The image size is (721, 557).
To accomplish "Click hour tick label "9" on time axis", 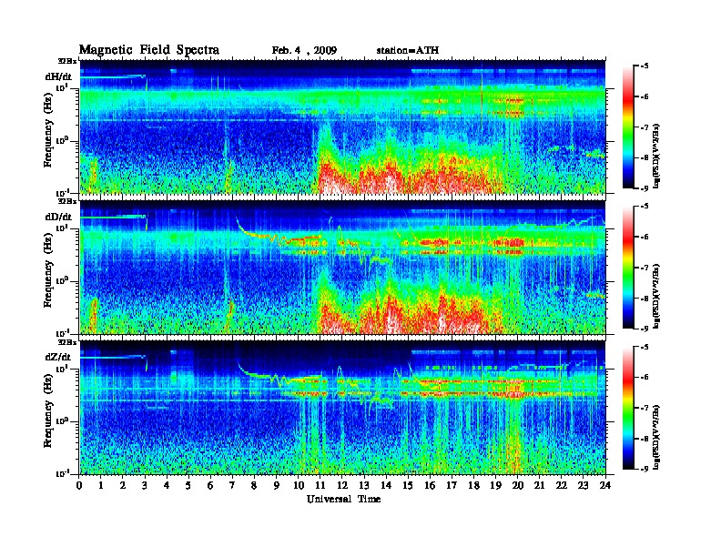I will coord(277,486).
